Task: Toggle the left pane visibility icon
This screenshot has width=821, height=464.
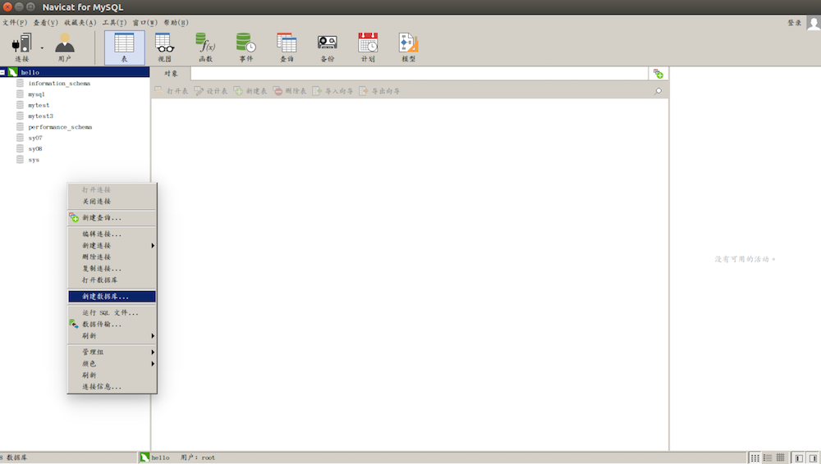Action: (x=798, y=457)
